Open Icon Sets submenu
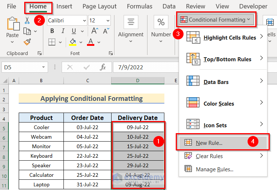The width and height of the screenshot is (277, 190). coord(223,125)
